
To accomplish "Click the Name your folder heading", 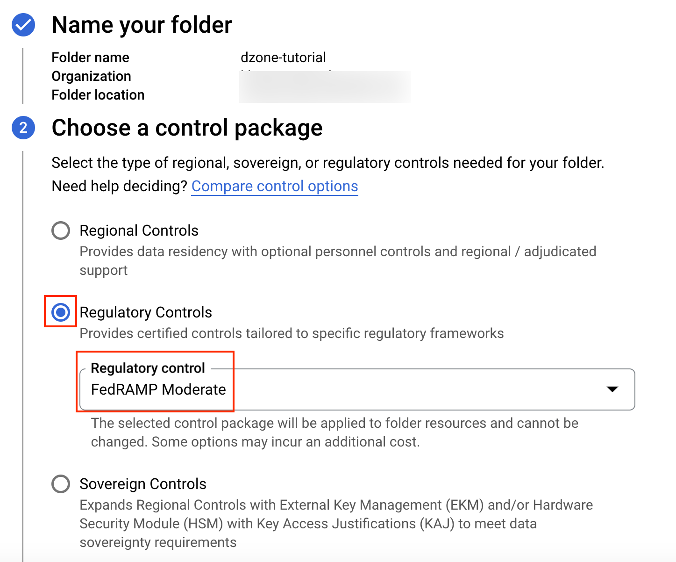I will click(x=142, y=25).
